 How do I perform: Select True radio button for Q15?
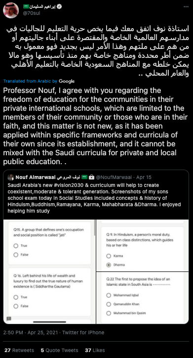16,246
